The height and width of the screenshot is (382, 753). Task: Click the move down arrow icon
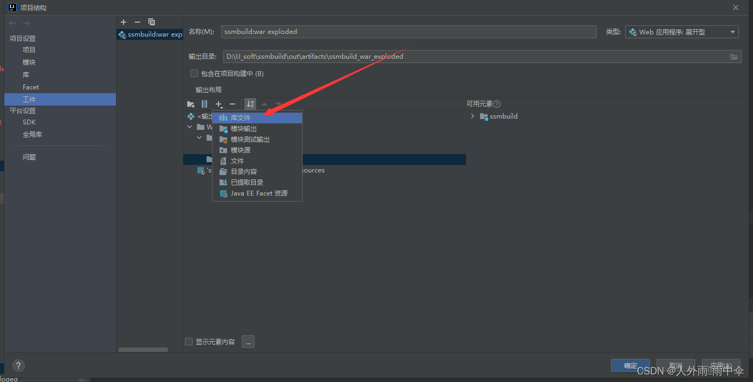point(278,104)
